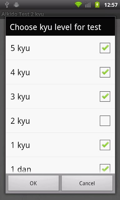
Task: Uncheck the 3 kyu checkbox
Action: click(105, 97)
